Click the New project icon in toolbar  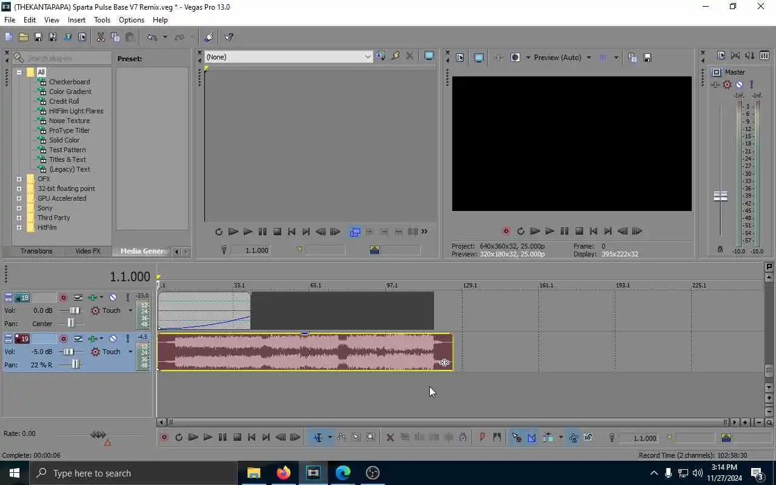[8, 37]
